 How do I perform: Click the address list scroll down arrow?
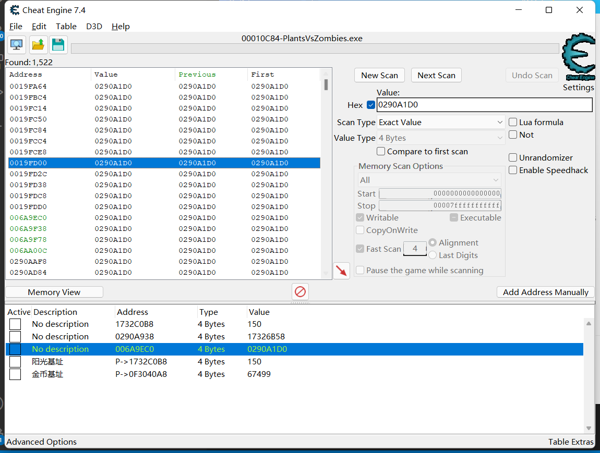point(589,428)
